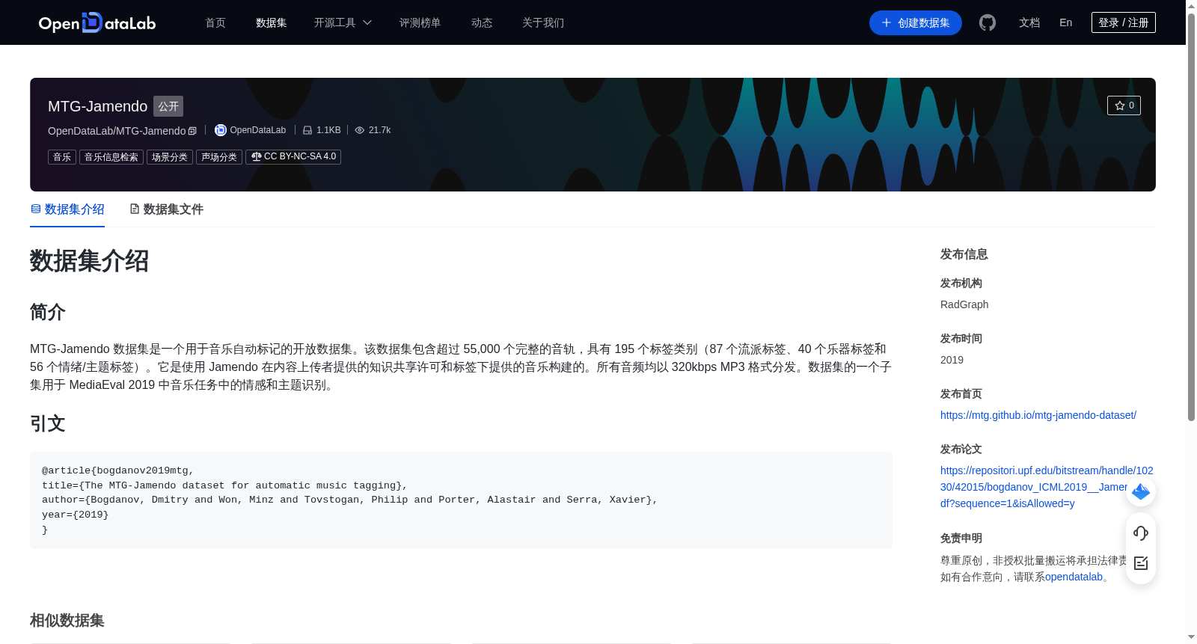Click the OpenDataLab/MTG-Jamendo path text

[117, 131]
